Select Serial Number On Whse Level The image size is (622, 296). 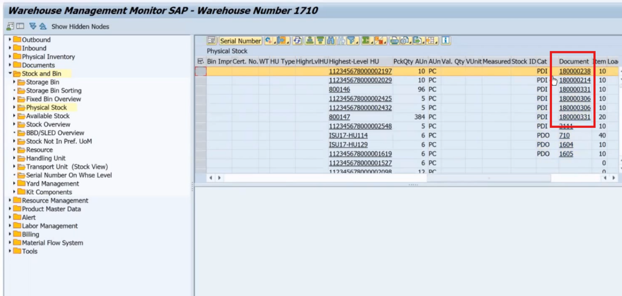[69, 175]
